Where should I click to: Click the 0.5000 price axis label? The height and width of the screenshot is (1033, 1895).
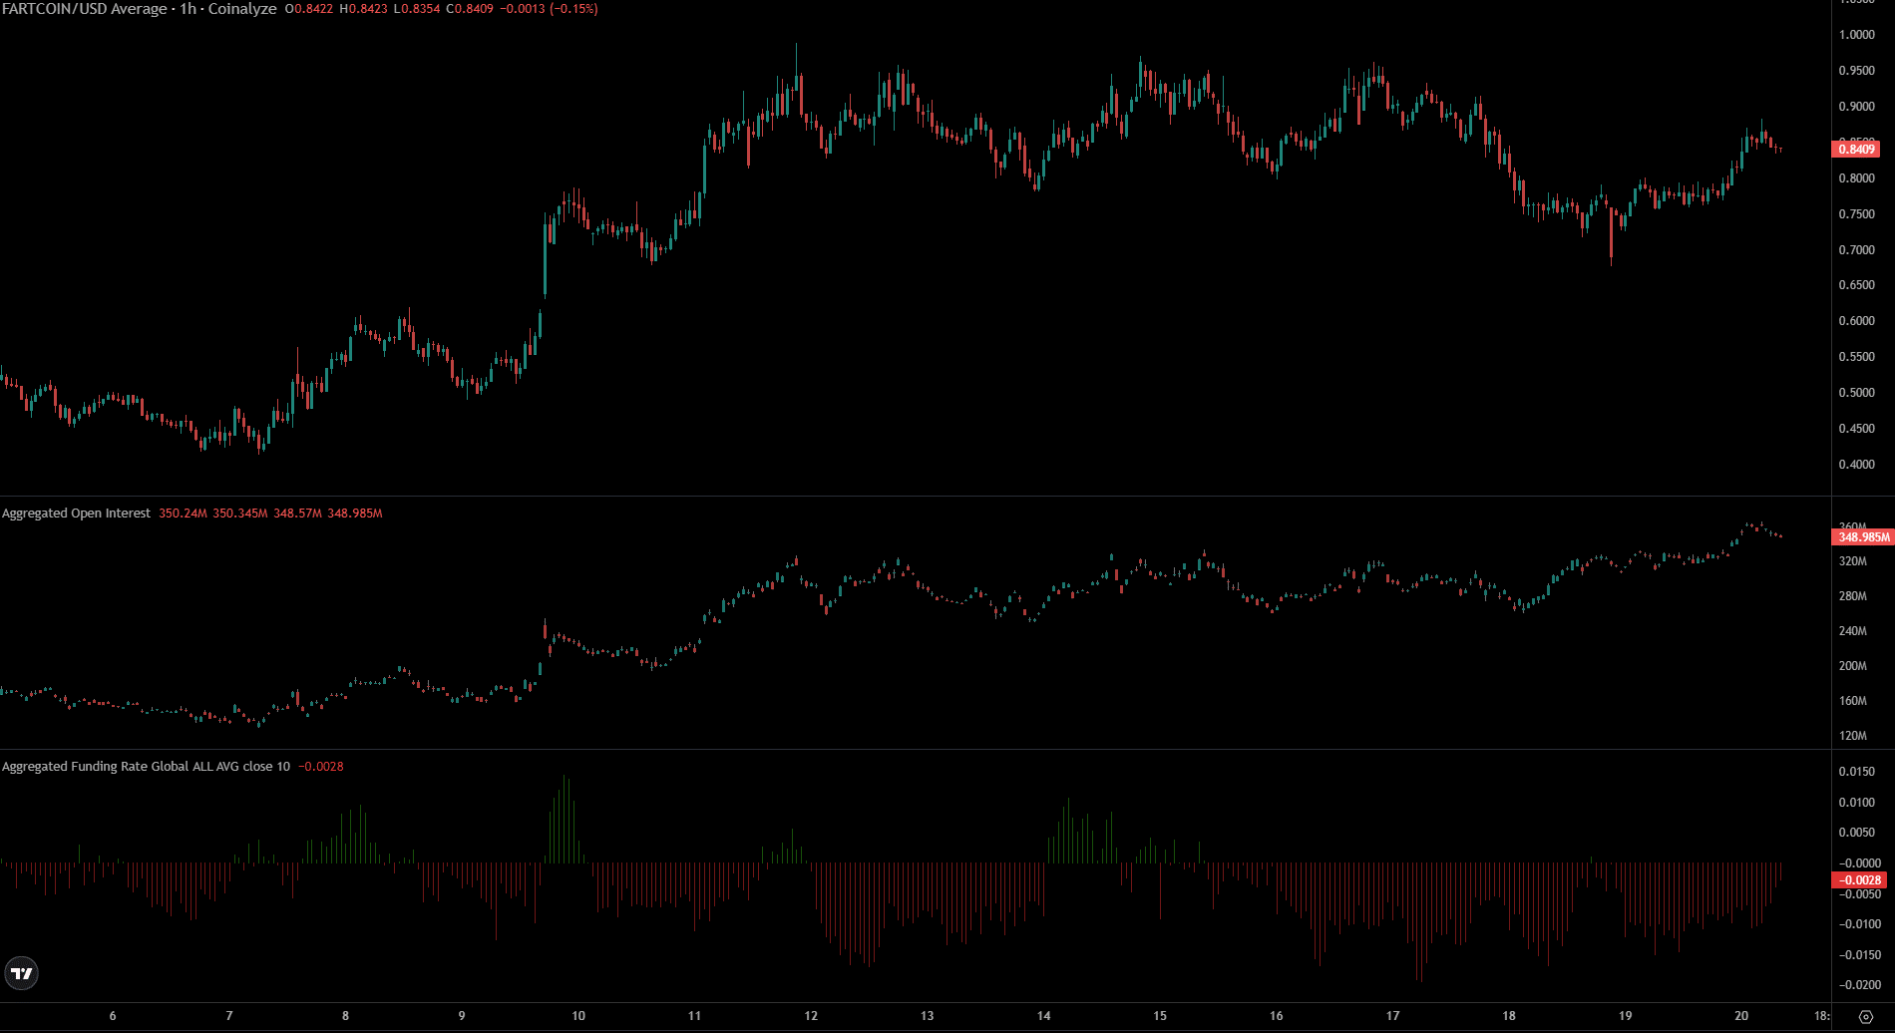point(1856,393)
